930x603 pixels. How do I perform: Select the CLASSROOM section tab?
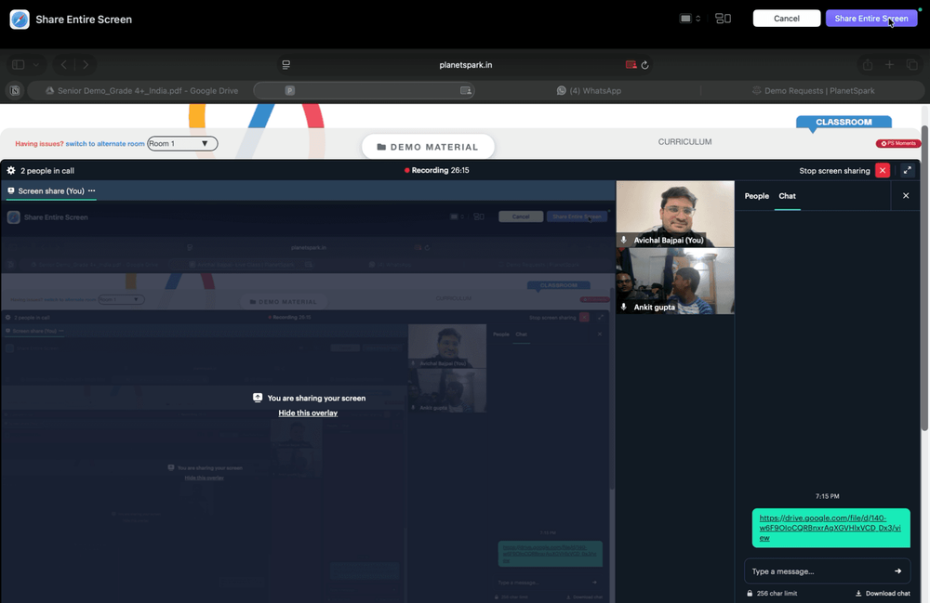click(x=844, y=122)
